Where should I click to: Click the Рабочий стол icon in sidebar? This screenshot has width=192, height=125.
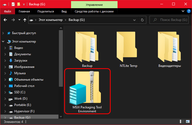[x=11, y=86]
